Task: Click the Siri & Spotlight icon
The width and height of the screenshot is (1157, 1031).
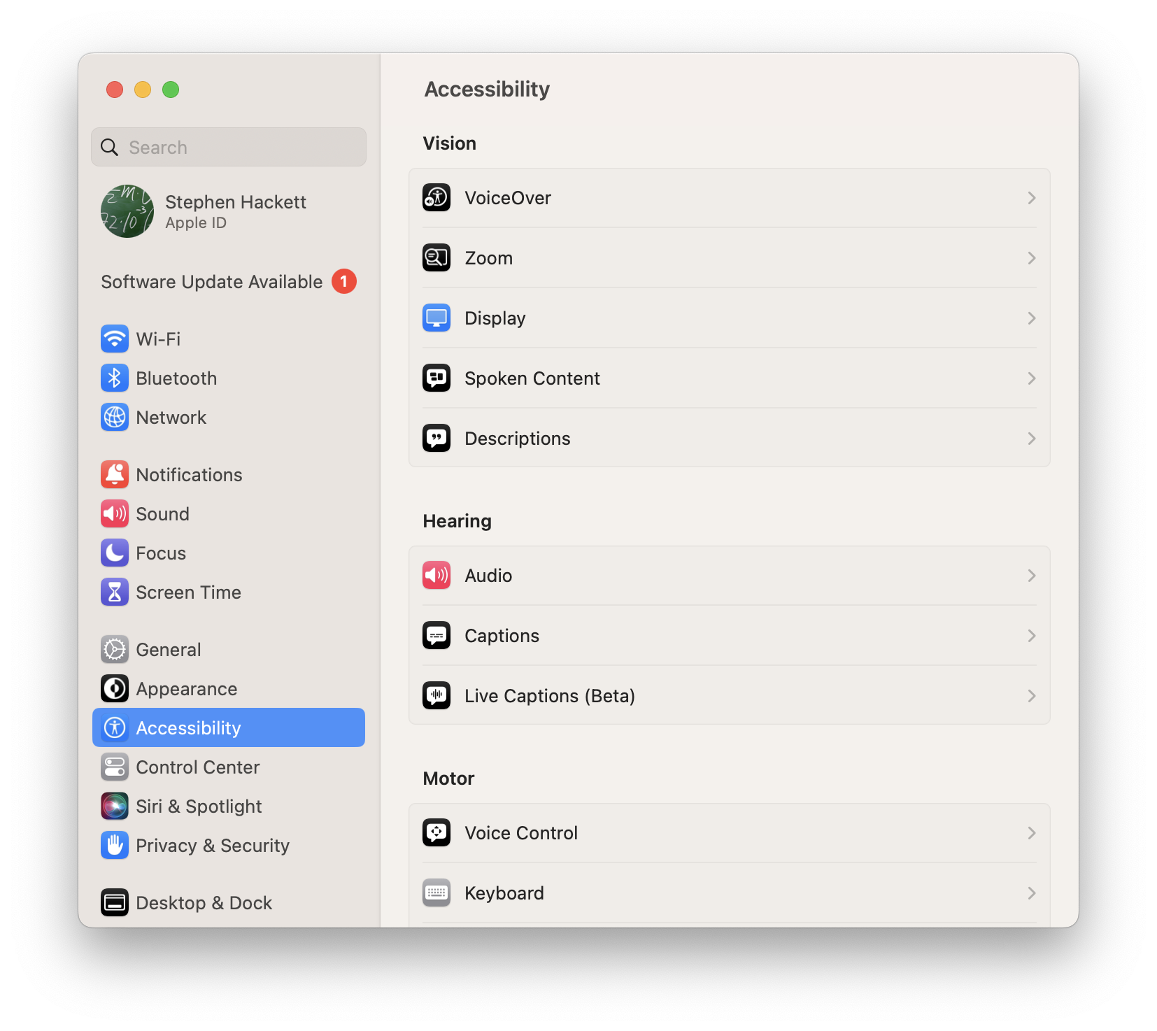Action: tap(115, 806)
